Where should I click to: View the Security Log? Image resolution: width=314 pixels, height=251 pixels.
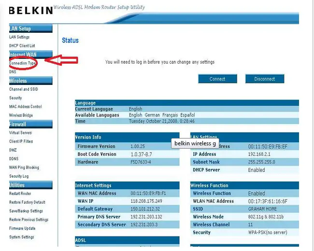tap(19, 176)
